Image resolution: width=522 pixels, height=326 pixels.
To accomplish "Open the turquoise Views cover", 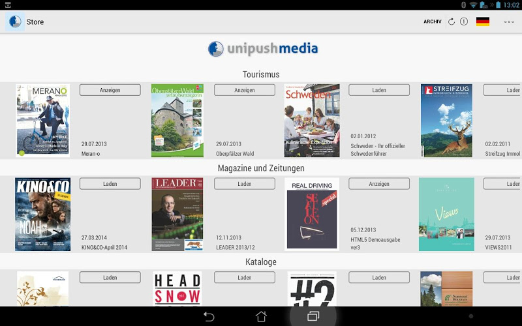I will pyautogui.click(x=446, y=215).
